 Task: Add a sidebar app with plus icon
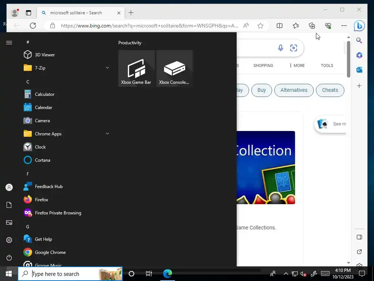[359, 86]
